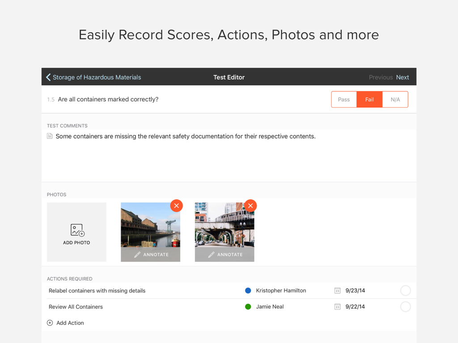Click the calendar icon next to 9/23/14
Screen dimensions: 458x343
tap(337, 290)
